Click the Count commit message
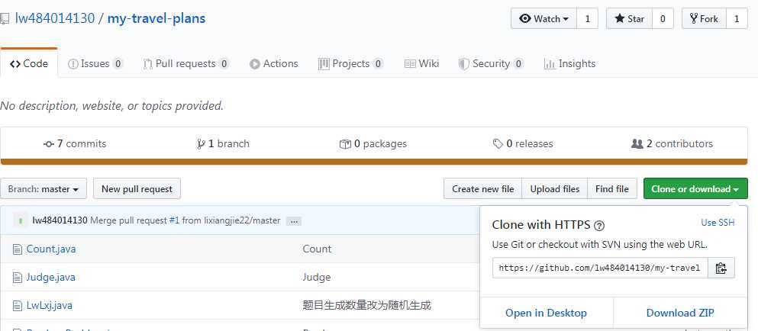758x331 pixels. pos(317,249)
